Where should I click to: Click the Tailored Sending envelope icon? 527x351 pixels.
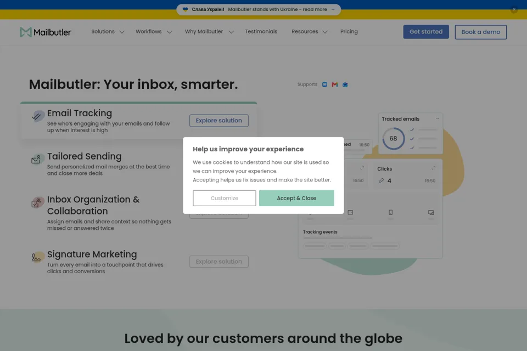38,159
